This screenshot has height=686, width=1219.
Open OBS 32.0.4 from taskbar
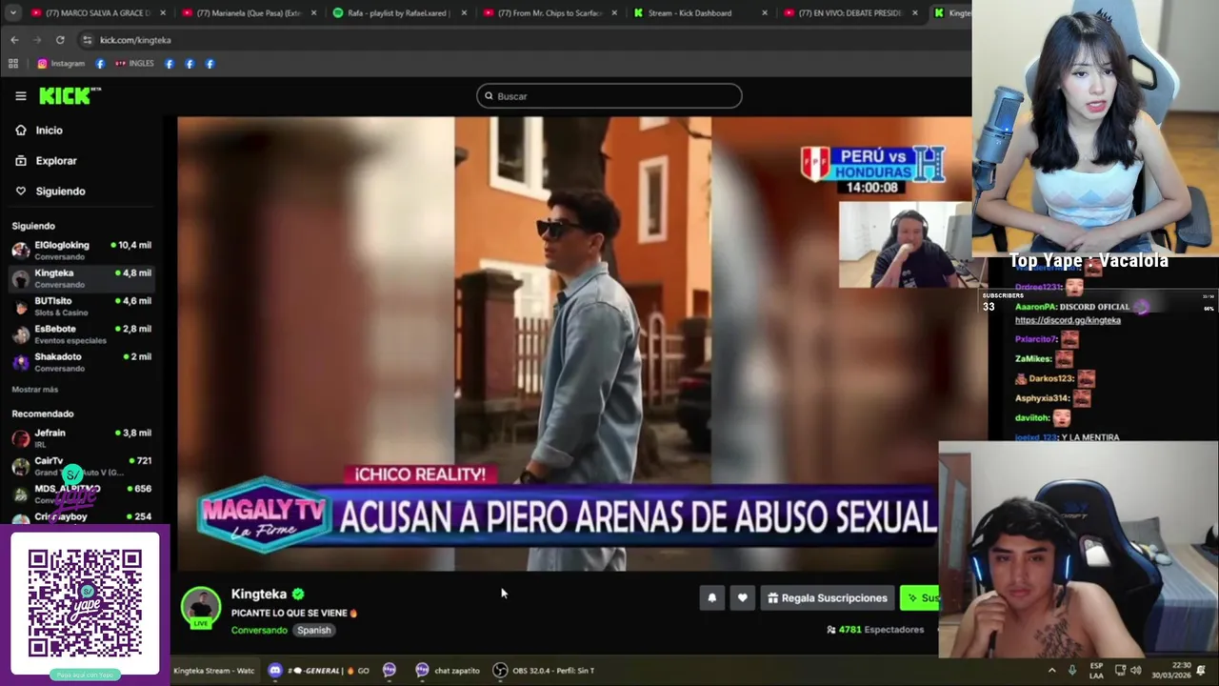coord(544,671)
